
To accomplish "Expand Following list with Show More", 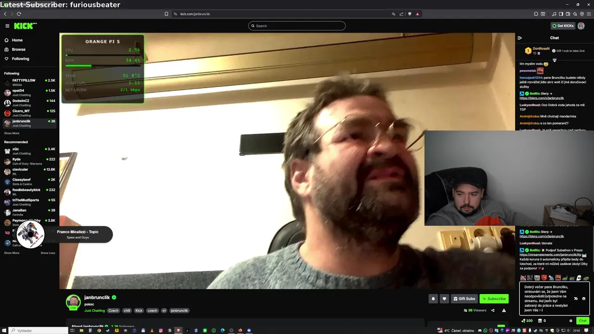I will point(12,133).
